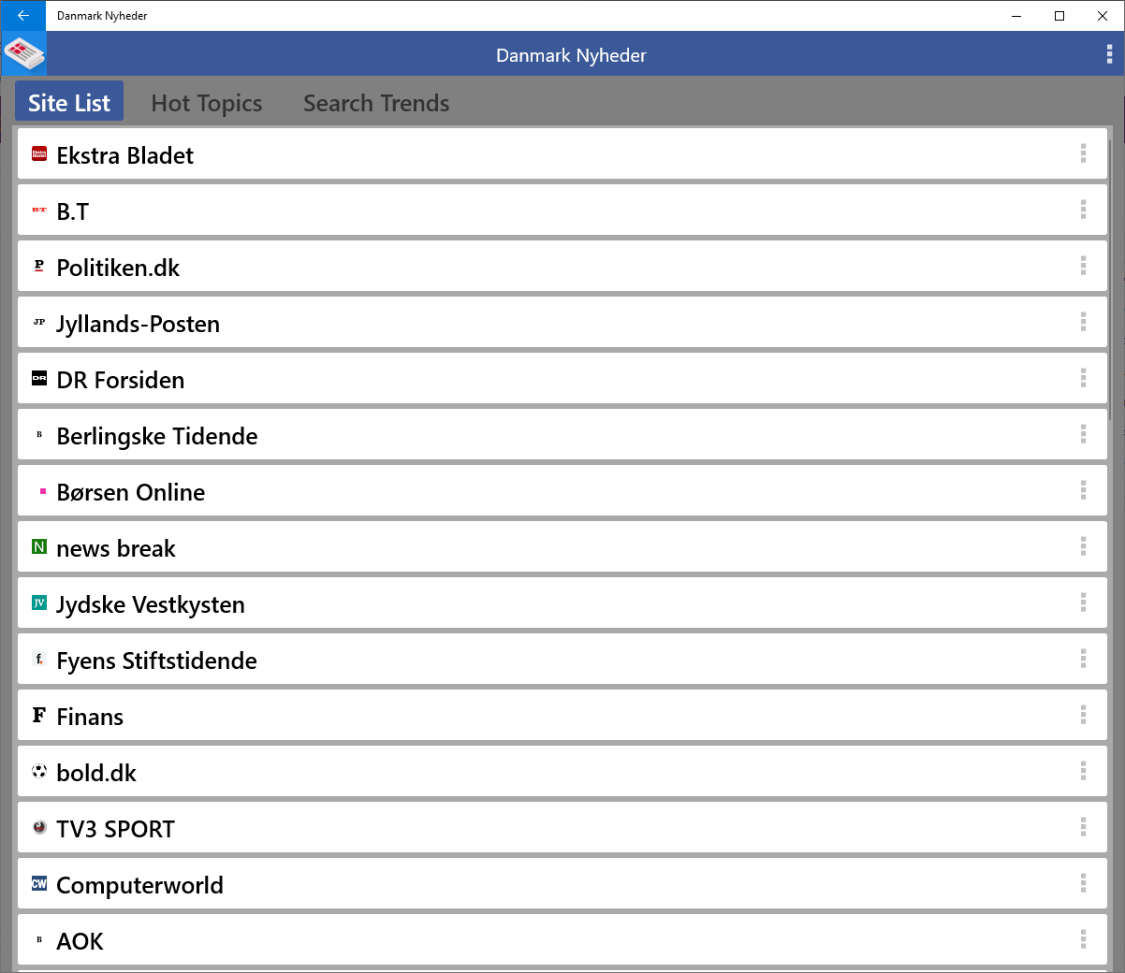Image resolution: width=1125 pixels, height=973 pixels.
Task: Click the site list vertical scrollbar
Action: tap(1110, 281)
